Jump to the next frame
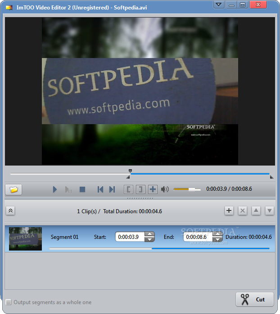 pyautogui.click(x=112, y=189)
